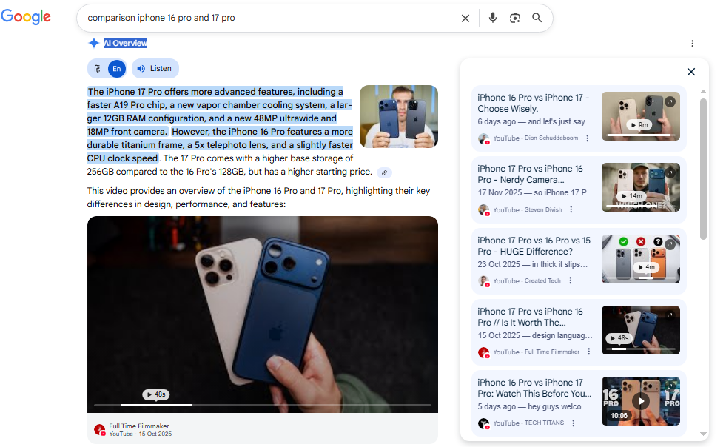The height and width of the screenshot is (447, 726).
Task: Click the source link chain icon
Action: tap(384, 172)
